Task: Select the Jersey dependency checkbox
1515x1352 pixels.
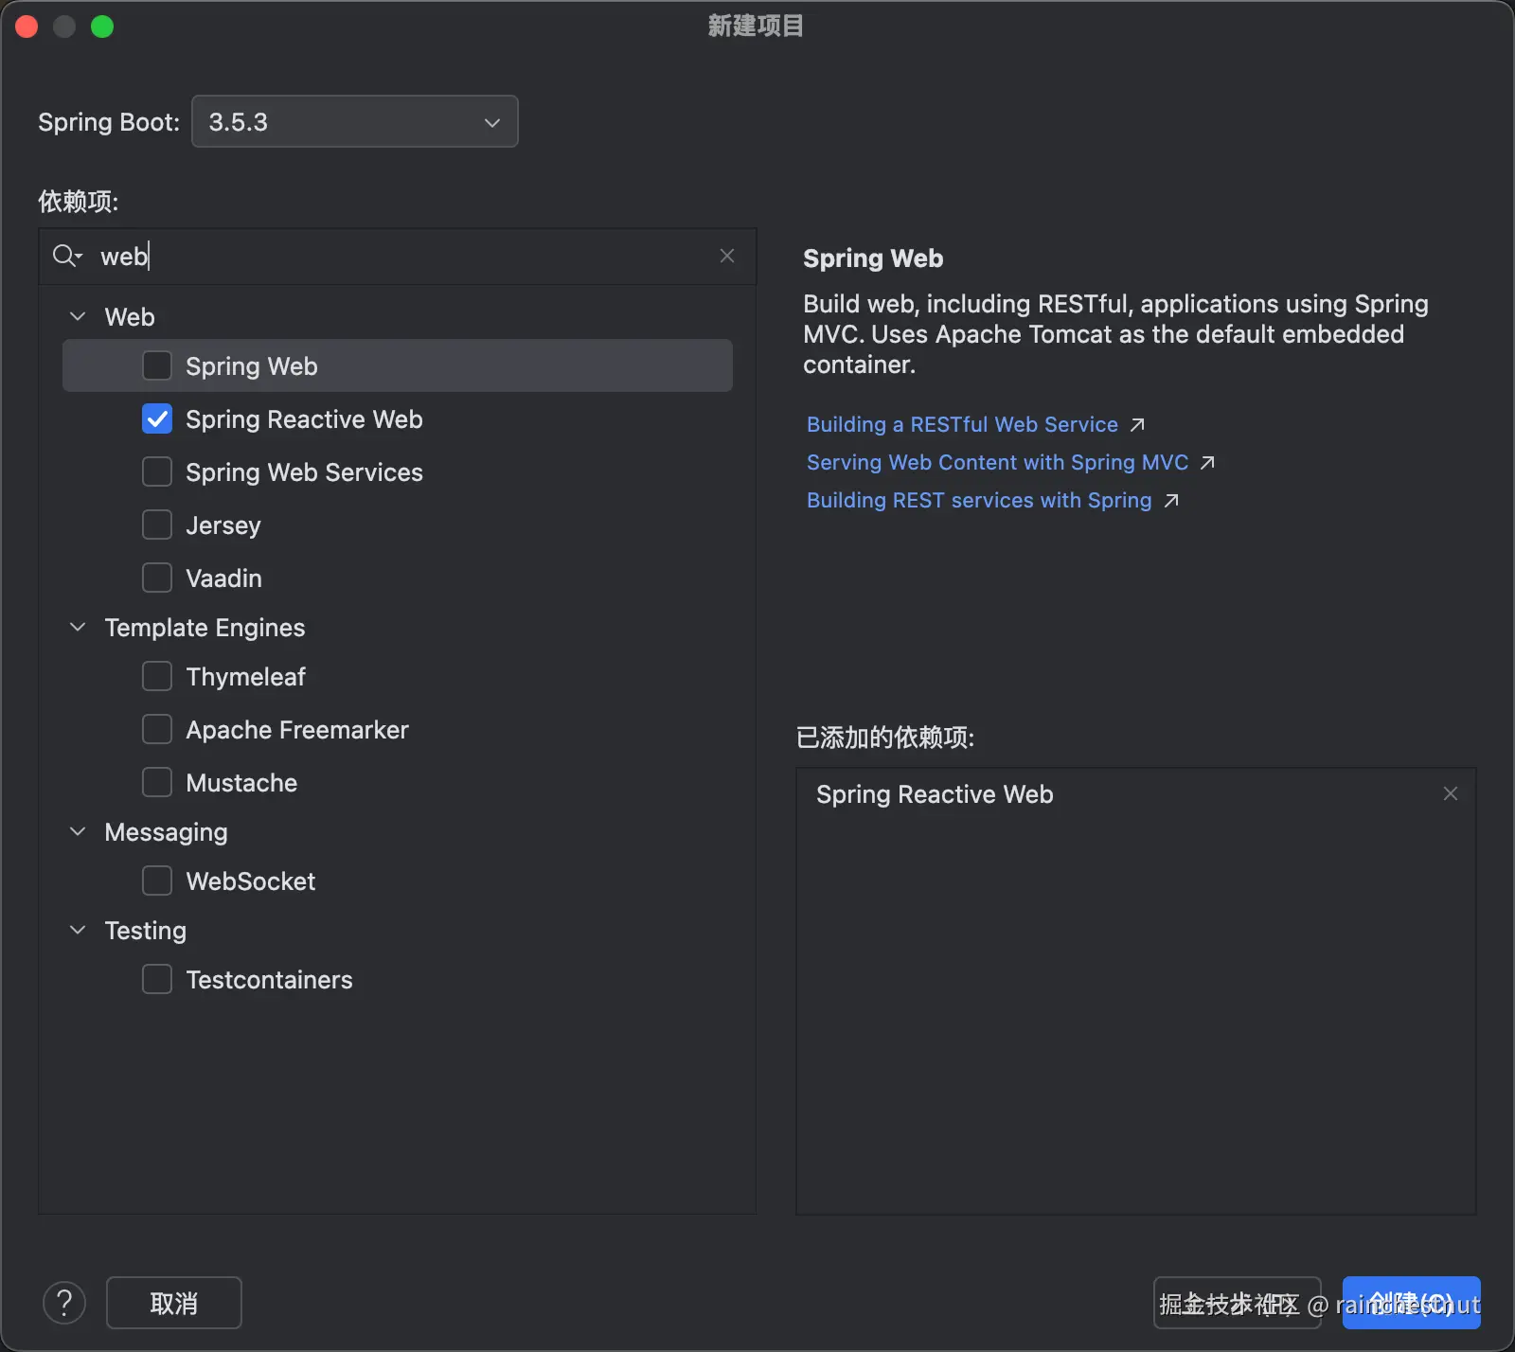Action: coord(157,525)
